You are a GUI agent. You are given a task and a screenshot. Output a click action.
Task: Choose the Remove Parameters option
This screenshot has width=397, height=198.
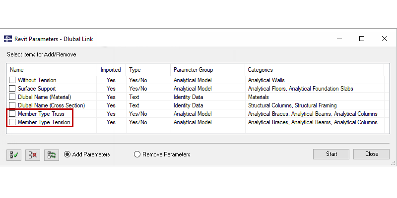click(x=137, y=154)
